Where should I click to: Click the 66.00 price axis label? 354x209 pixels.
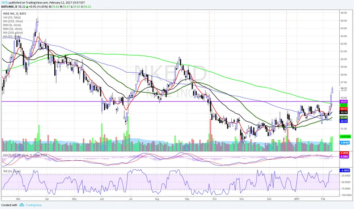344,13
